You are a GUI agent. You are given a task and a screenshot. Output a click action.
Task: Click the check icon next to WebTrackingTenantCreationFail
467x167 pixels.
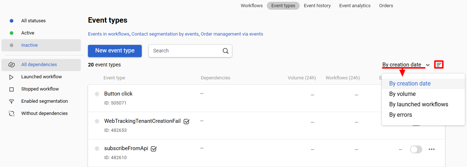pyautogui.click(x=186, y=121)
